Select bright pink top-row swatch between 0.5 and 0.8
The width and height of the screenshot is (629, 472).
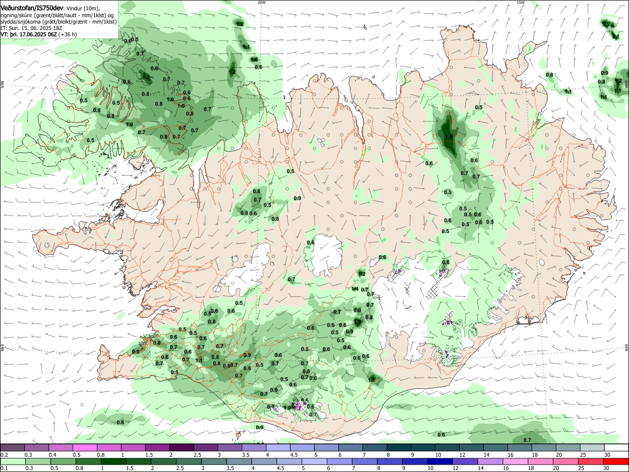tap(85, 448)
